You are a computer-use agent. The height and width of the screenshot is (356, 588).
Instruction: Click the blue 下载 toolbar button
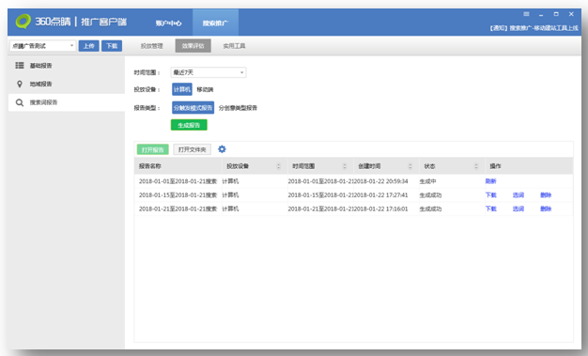click(112, 46)
